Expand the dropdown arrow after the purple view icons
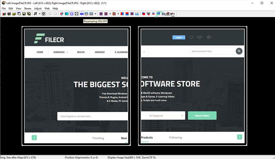This screenshot has width=275, height=159. (110, 14)
